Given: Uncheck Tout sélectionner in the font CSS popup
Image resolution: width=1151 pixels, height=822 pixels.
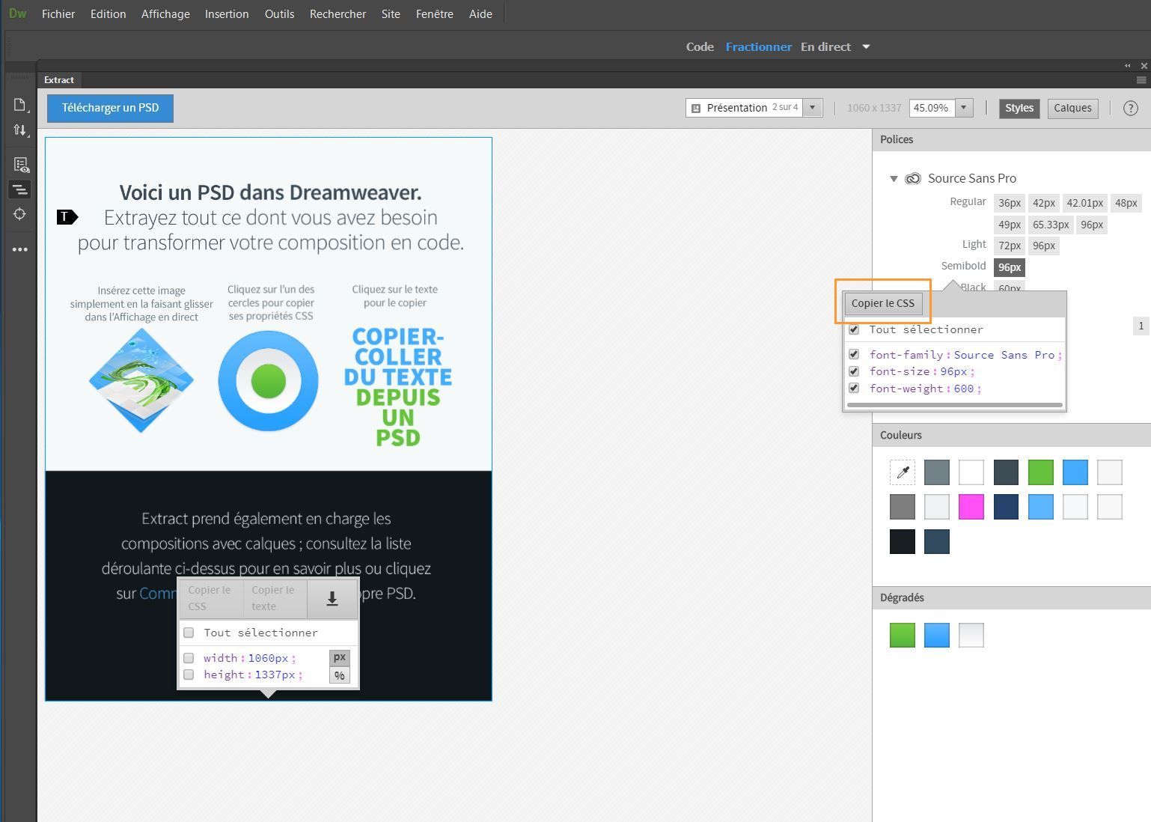Looking at the screenshot, I should coord(854,329).
